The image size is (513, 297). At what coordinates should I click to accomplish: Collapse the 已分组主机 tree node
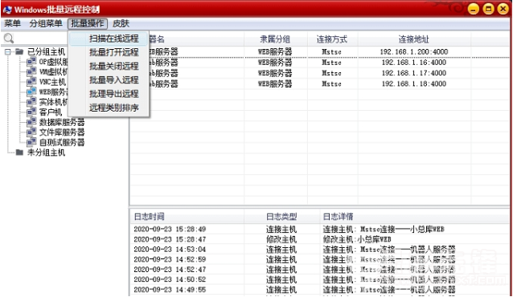pyautogui.click(x=8, y=51)
